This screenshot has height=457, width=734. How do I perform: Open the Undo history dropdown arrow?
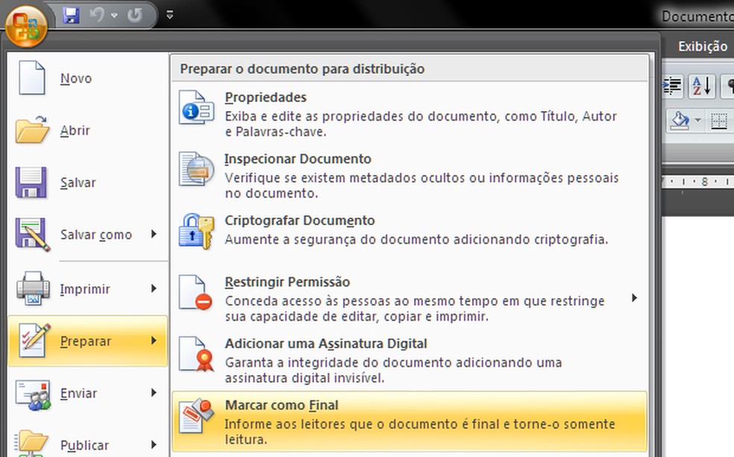113,15
